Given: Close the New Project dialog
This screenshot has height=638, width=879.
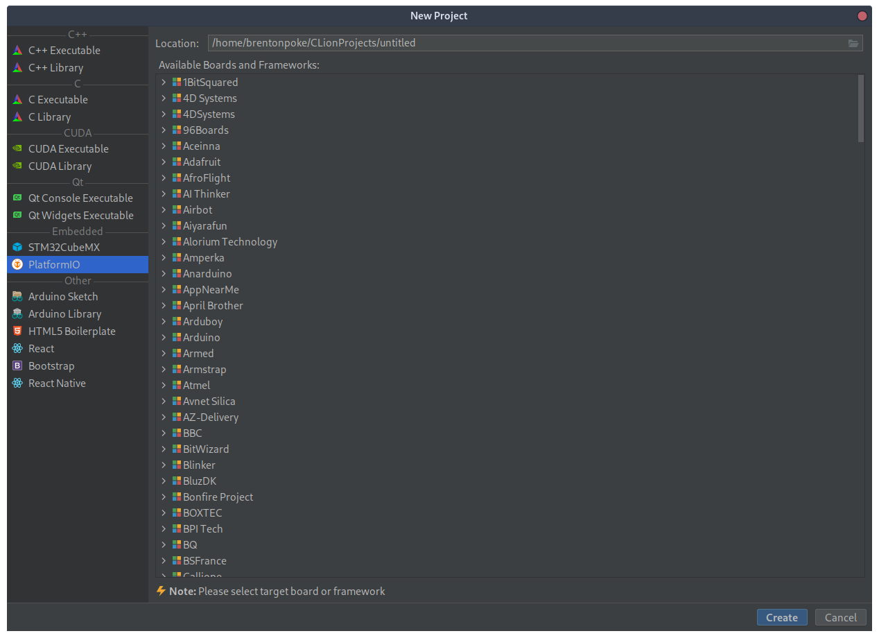Looking at the screenshot, I should pyautogui.click(x=862, y=16).
